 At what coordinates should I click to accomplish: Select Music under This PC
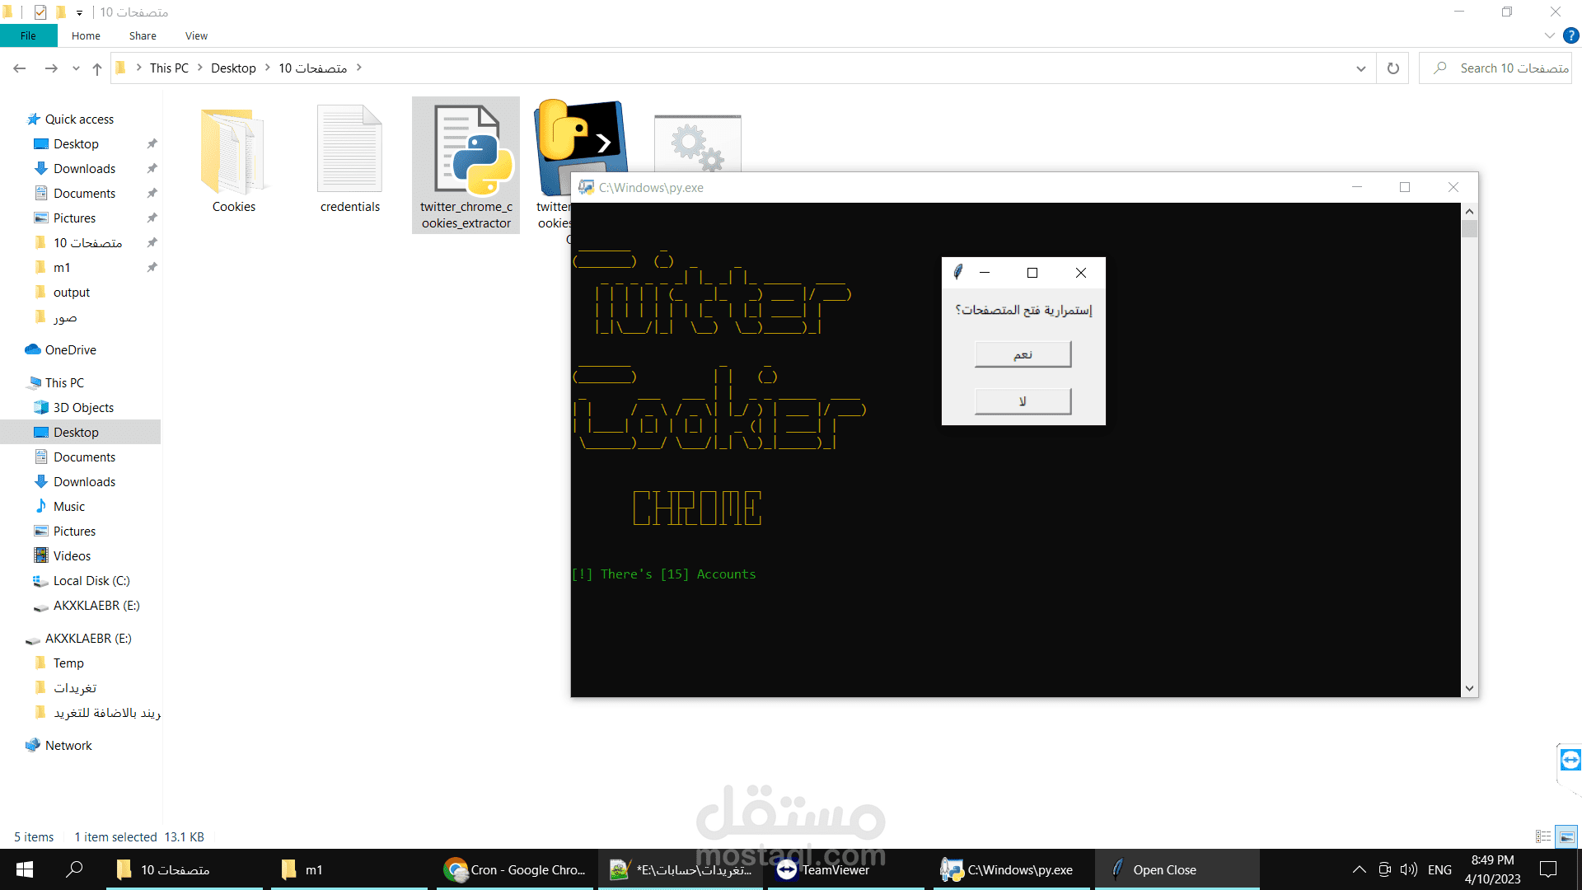coord(68,507)
